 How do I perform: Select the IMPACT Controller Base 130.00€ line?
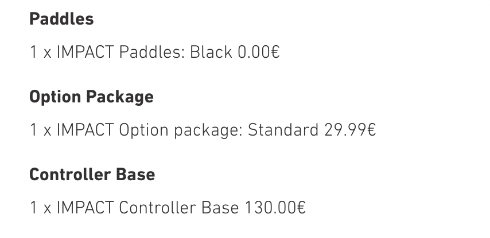click(168, 208)
